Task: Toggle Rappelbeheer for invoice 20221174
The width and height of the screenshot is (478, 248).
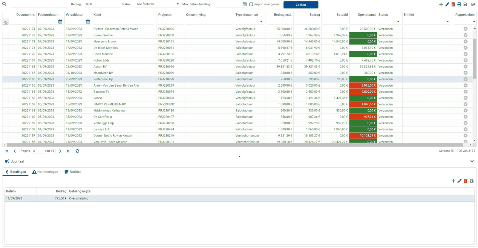Action: coord(465,29)
